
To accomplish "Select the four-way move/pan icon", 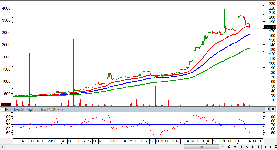I will coord(247,147).
